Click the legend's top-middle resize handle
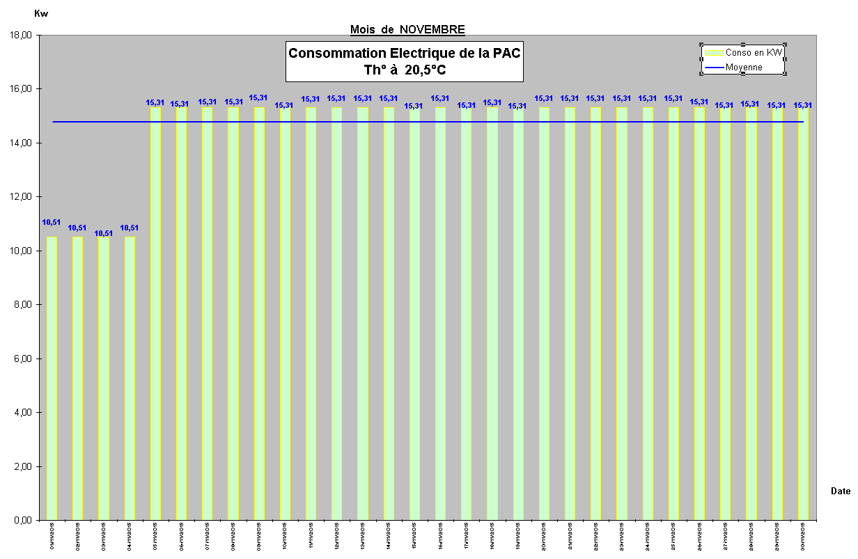The width and height of the screenshot is (858, 559). 743,44
